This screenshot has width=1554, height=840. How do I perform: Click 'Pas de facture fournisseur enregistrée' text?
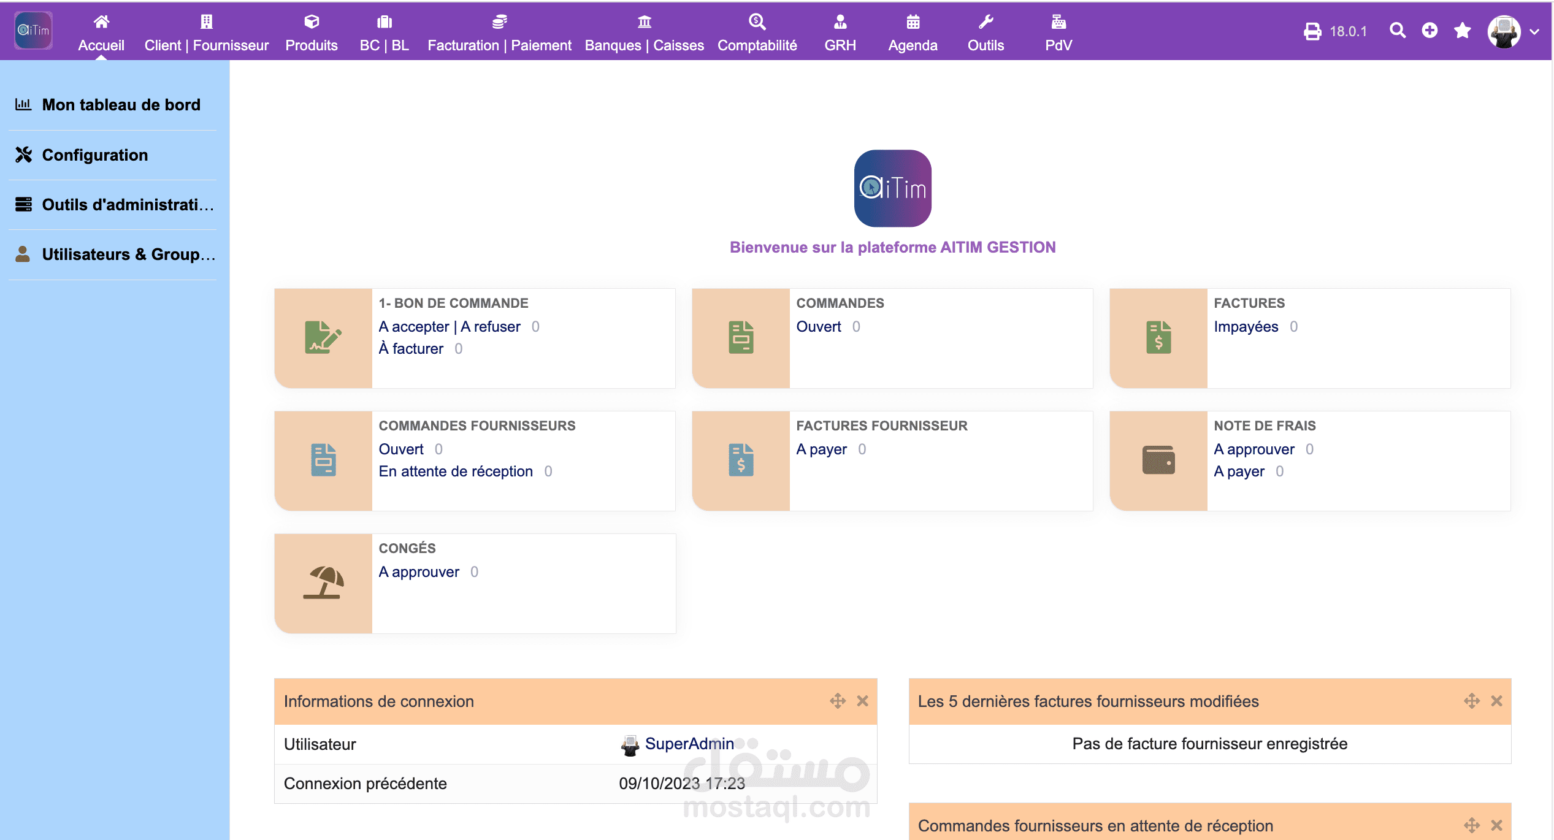1210,744
